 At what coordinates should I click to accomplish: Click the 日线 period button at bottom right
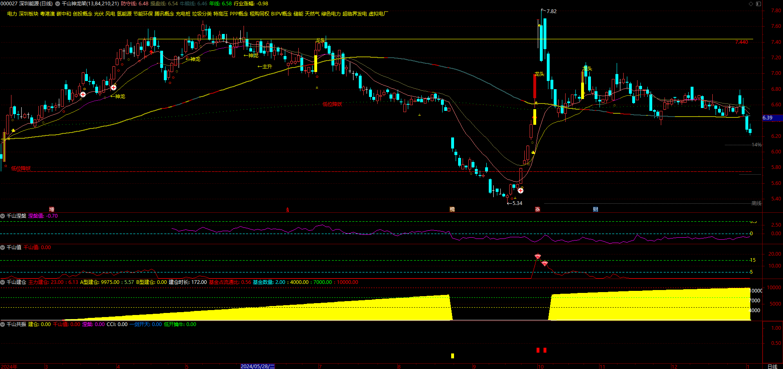[772, 367]
